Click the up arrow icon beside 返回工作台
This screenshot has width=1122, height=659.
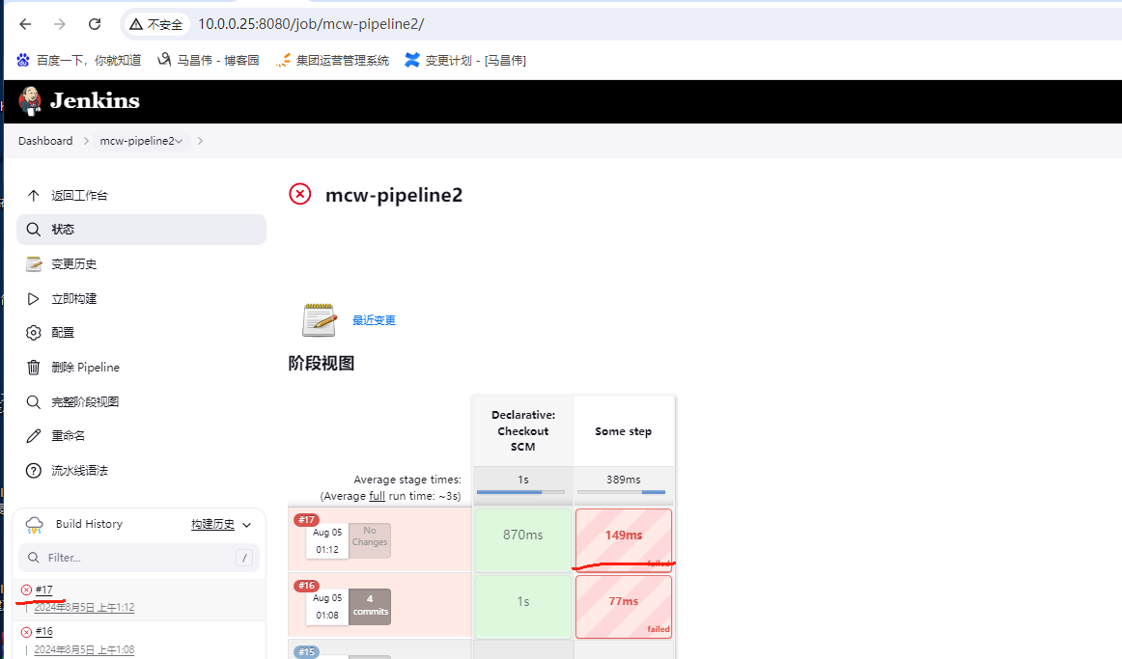[x=33, y=195]
